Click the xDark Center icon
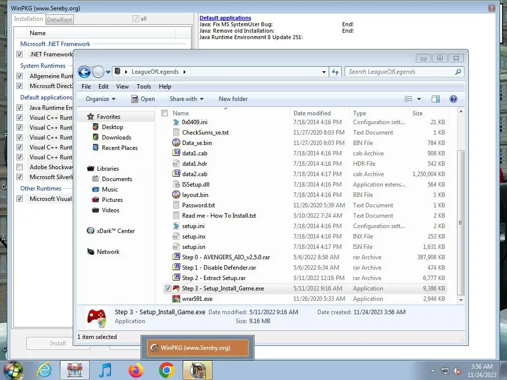The height and width of the screenshot is (380, 507). (91, 231)
